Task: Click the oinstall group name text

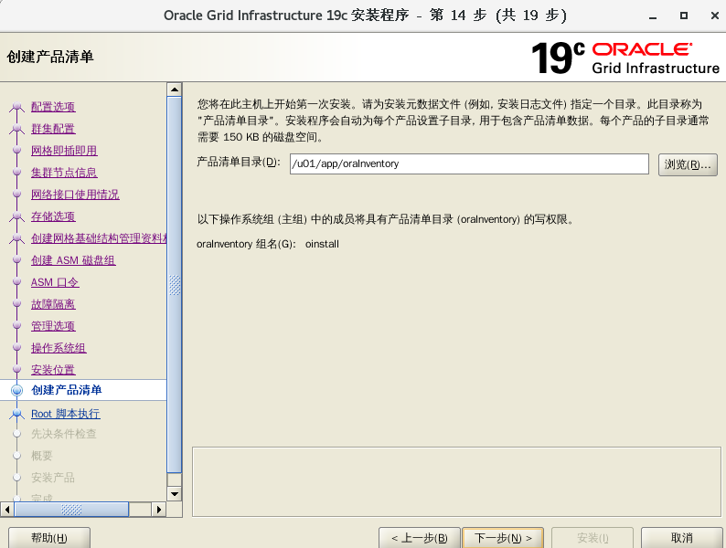Action: point(322,244)
